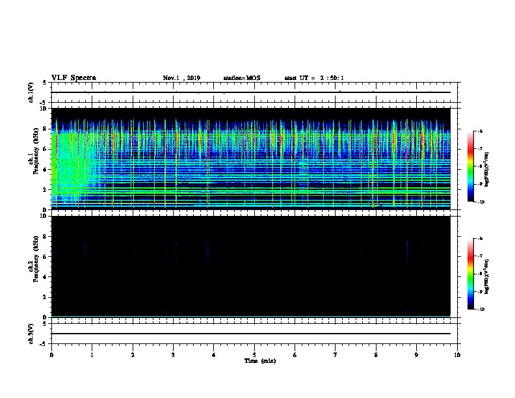
Task: Click the ch.2 colorbar "-6" tick label
Action: 480,239
